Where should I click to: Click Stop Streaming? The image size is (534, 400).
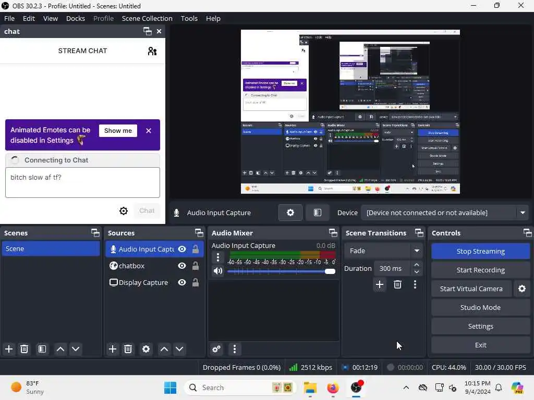(480, 252)
